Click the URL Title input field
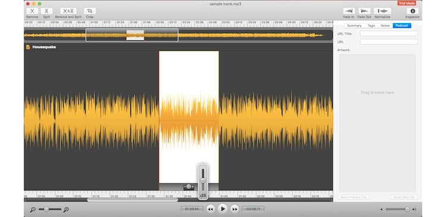The image size is (446, 217). point(389,33)
